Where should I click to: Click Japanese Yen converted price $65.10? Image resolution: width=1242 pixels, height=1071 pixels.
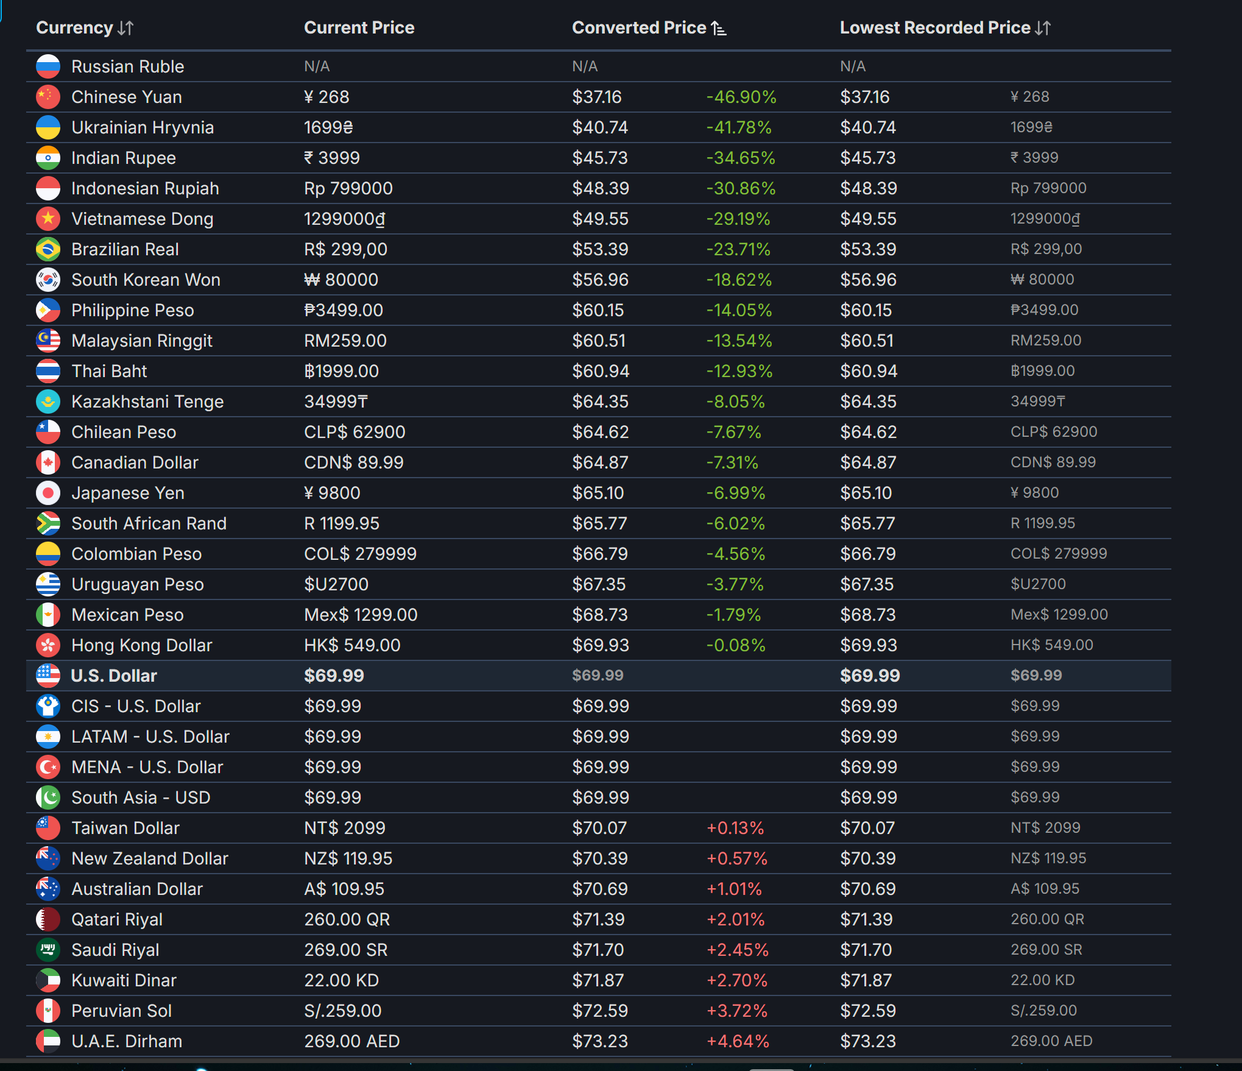tap(598, 493)
